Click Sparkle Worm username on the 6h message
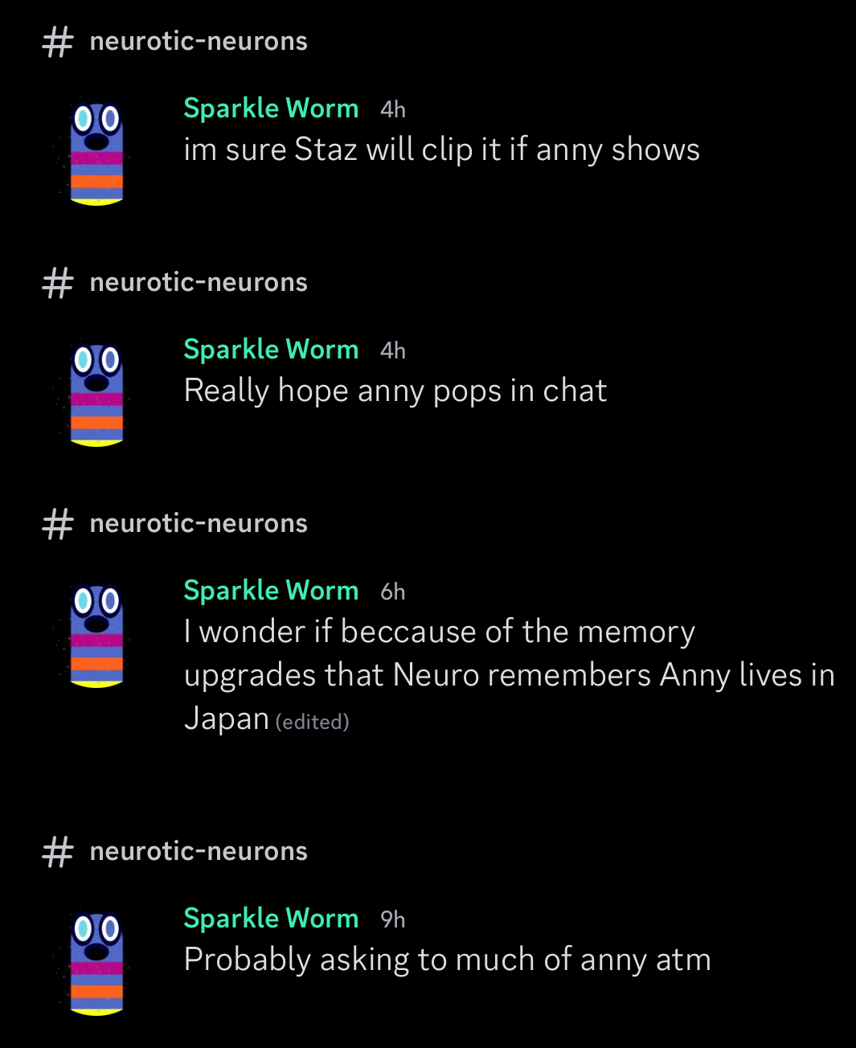This screenshot has height=1048, width=856. [271, 590]
